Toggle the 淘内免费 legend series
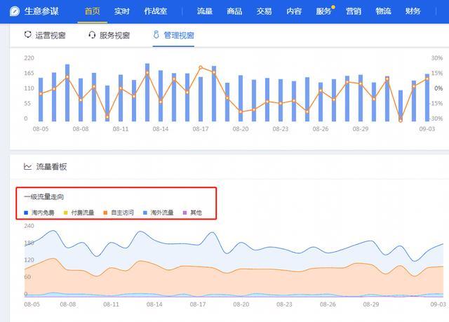 [39, 213]
